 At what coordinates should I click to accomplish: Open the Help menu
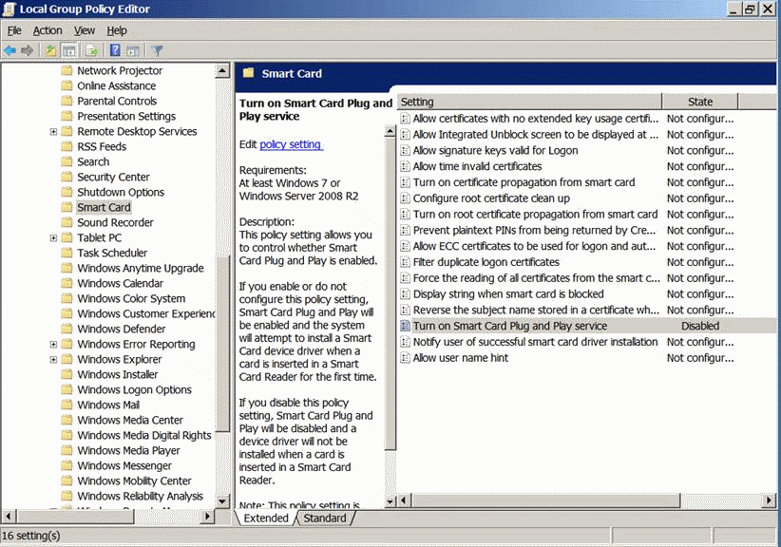(117, 30)
